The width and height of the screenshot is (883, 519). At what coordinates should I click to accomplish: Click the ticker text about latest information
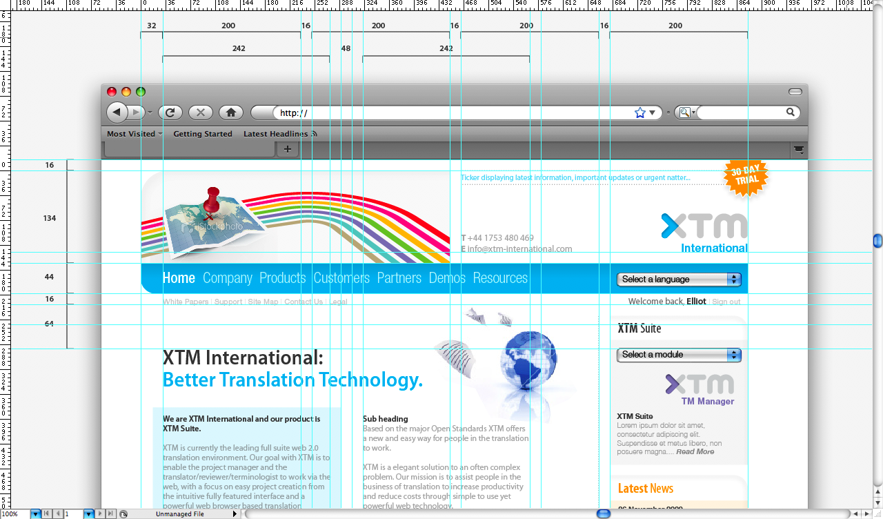click(x=575, y=177)
